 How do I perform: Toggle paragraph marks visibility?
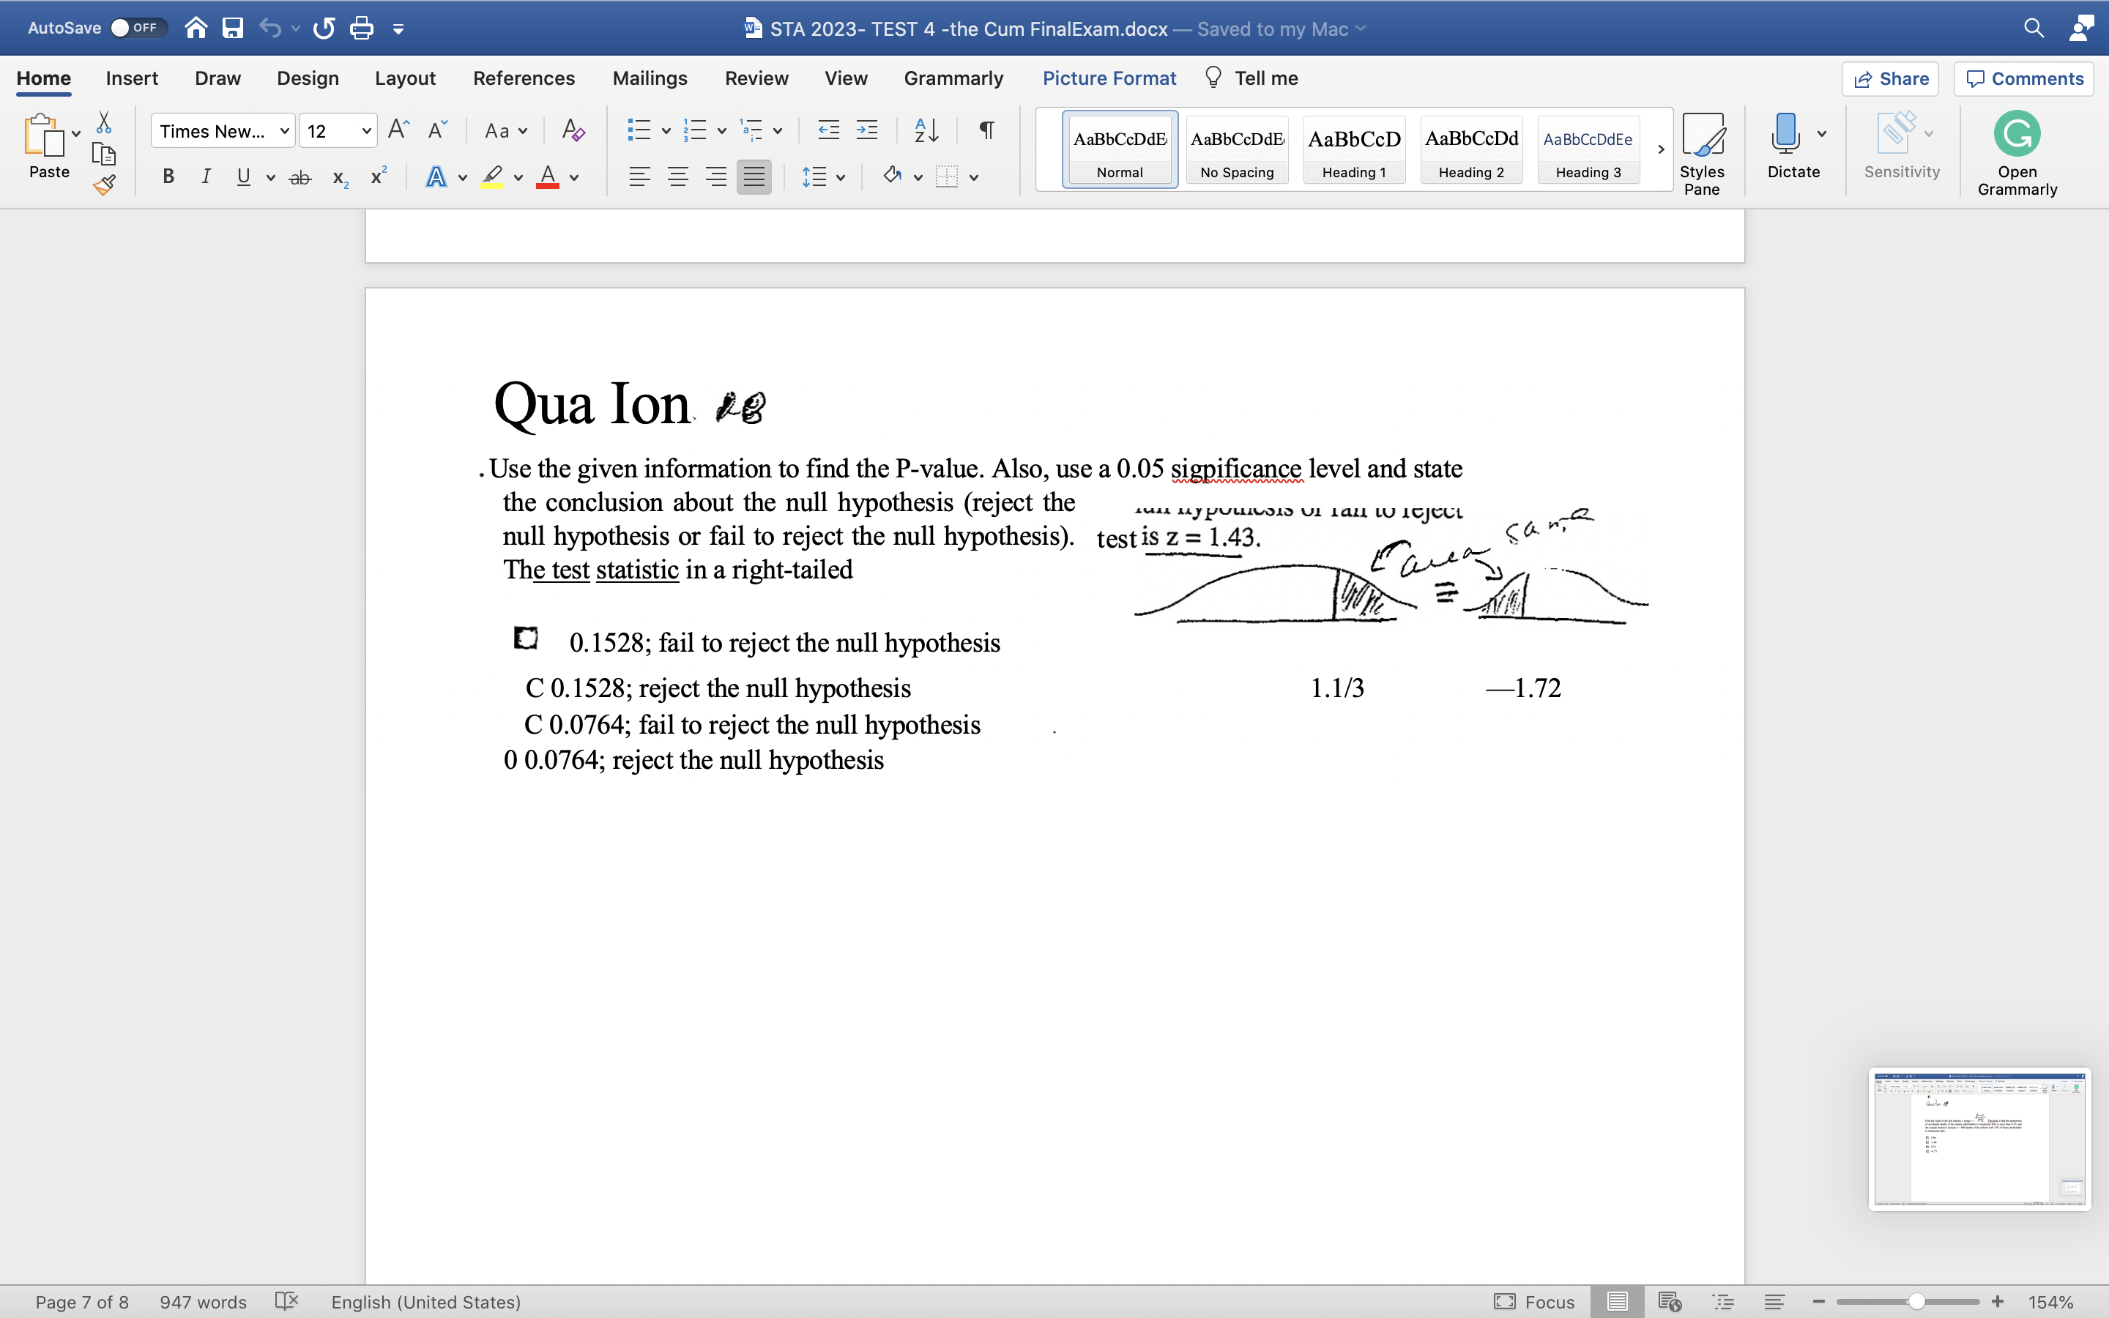(x=986, y=130)
